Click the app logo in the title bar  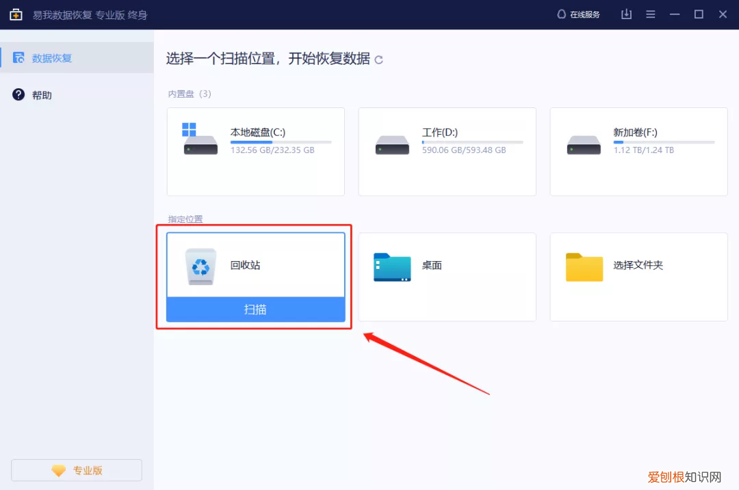[x=15, y=14]
